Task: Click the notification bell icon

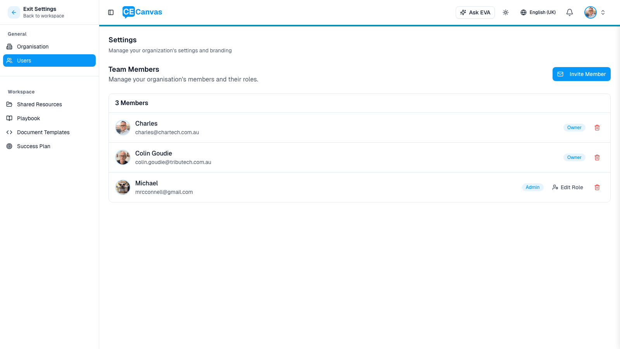Action: pyautogui.click(x=569, y=12)
